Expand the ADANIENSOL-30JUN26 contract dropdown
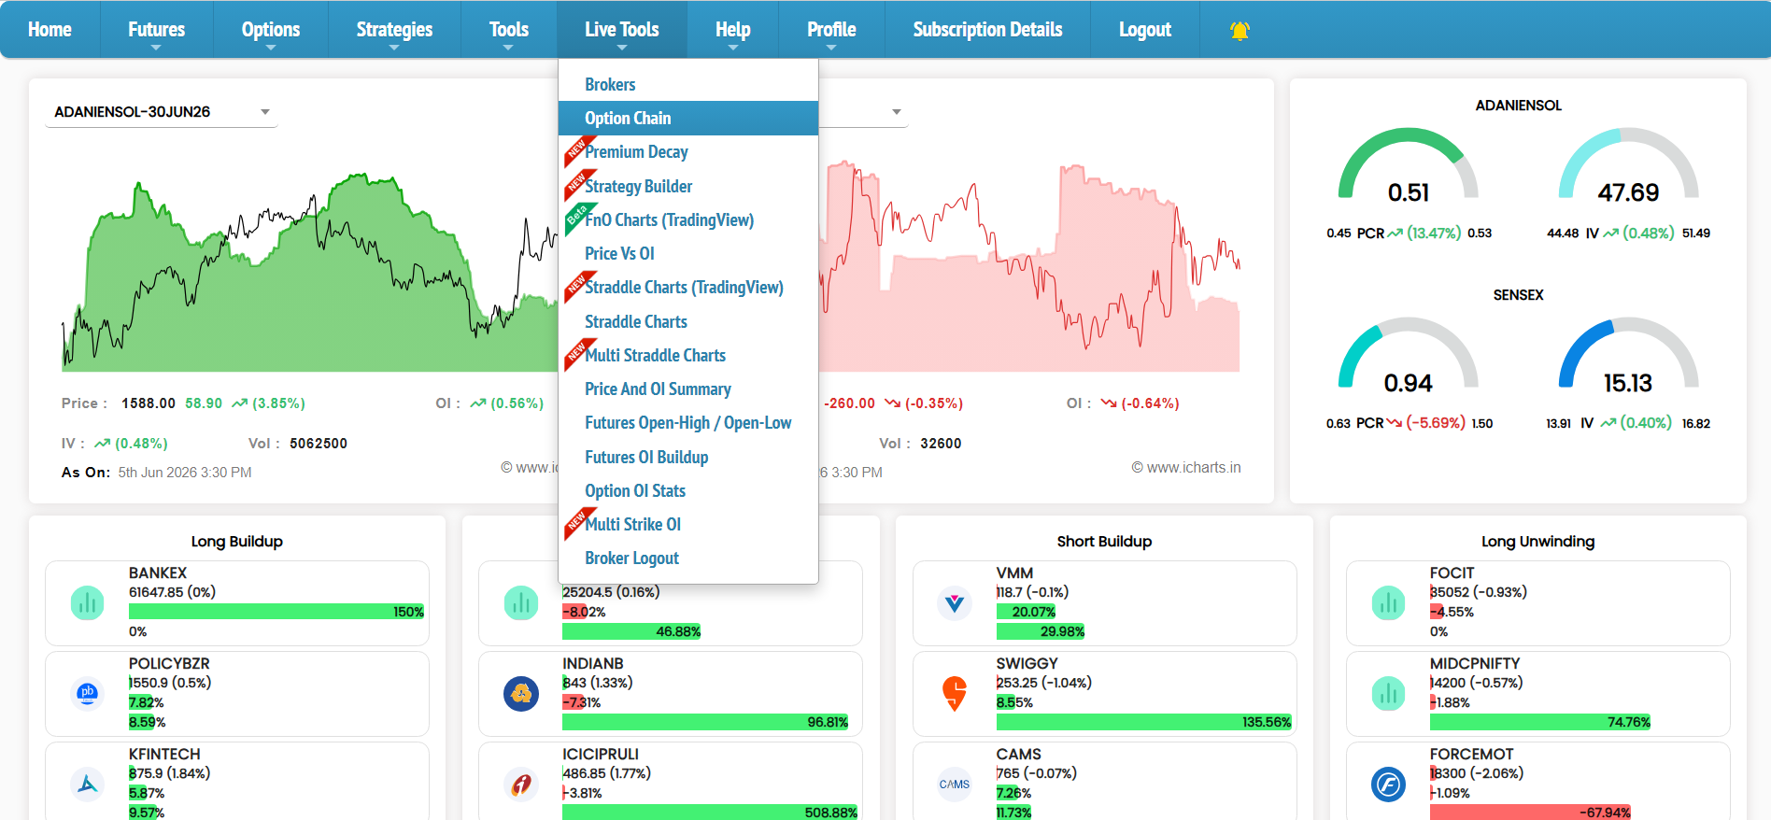The height and width of the screenshot is (820, 1771). tap(162, 112)
